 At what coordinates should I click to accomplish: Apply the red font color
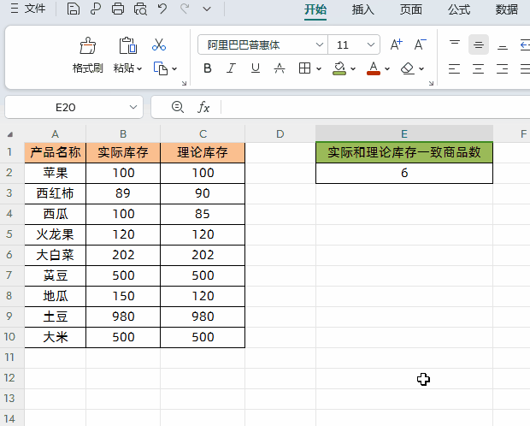click(x=374, y=68)
